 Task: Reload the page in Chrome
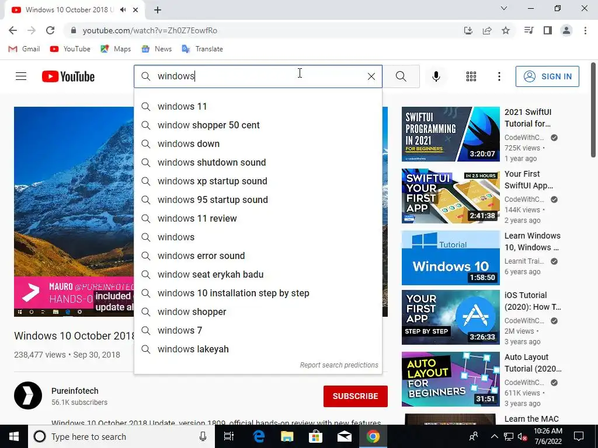[50, 30]
